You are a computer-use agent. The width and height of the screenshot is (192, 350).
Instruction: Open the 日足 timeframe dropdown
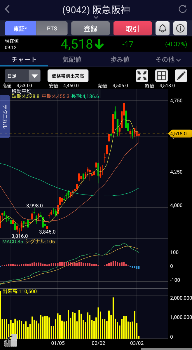[x=22, y=76]
